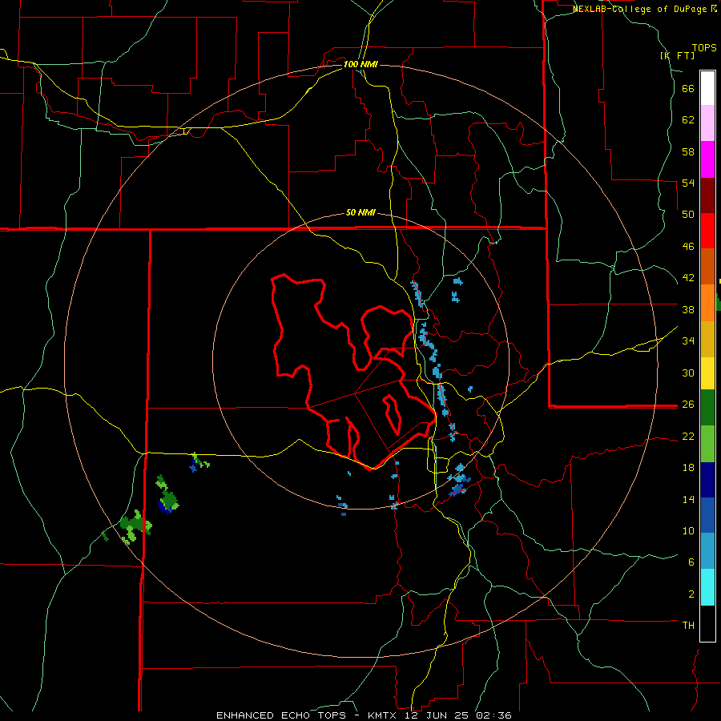Click the legend value 66
This screenshot has width=721, height=721.
688,88
